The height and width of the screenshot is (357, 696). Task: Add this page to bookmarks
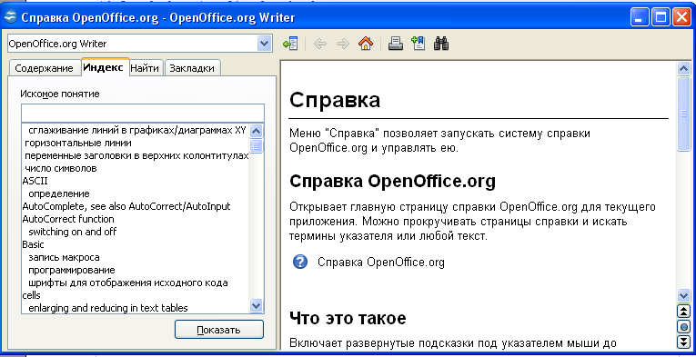coord(419,44)
